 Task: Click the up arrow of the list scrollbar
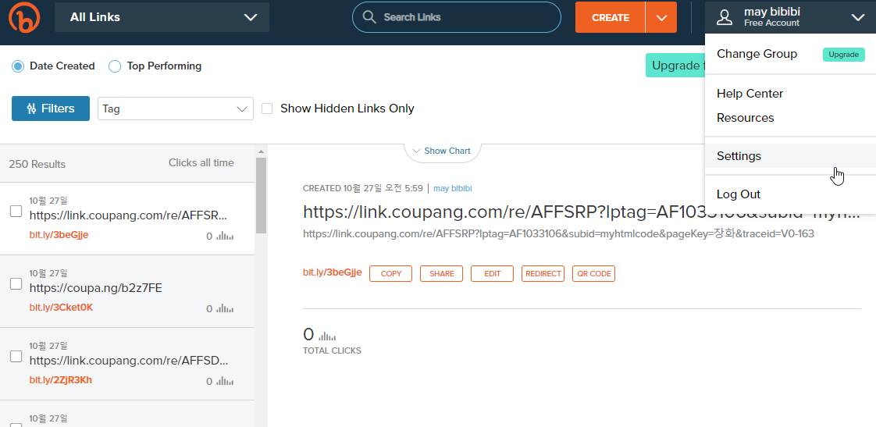click(x=261, y=151)
